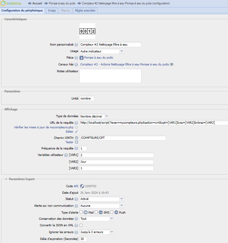Screen dimensions: 228x243
Task: Click the eedomus logo icon
Action: [3, 3]
